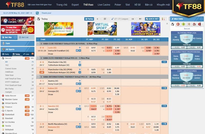The height and width of the screenshot is (134, 205).
Task: Click the Today soccer ball icon above the banners
Action: 38,19
